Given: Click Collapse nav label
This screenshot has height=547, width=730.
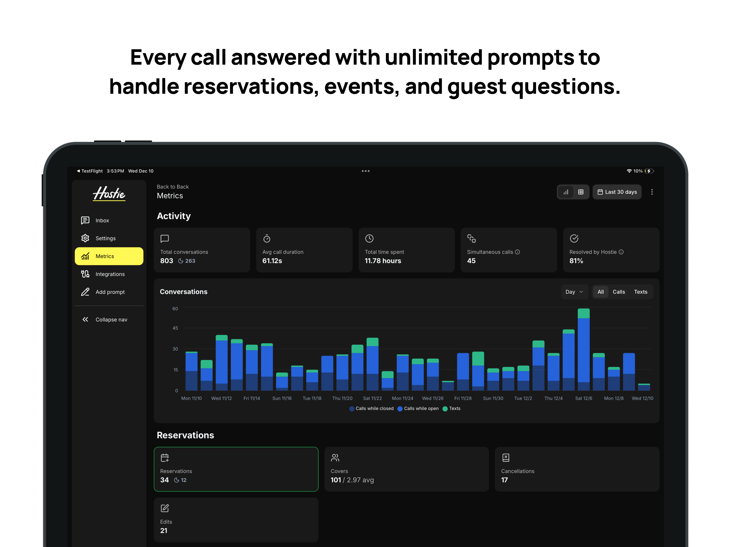Looking at the screenshot, I should pos(111,320).
